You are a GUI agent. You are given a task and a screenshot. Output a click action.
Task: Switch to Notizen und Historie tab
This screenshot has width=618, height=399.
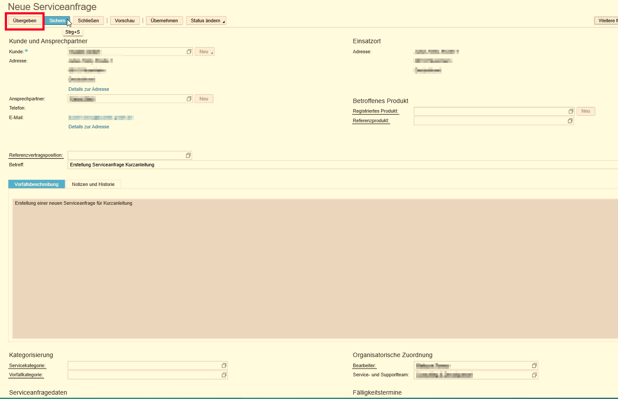click(93, 184)
